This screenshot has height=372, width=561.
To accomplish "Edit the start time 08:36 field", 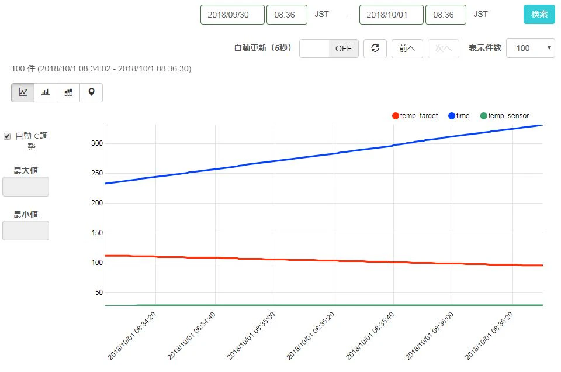I will [x=287, y=15].
